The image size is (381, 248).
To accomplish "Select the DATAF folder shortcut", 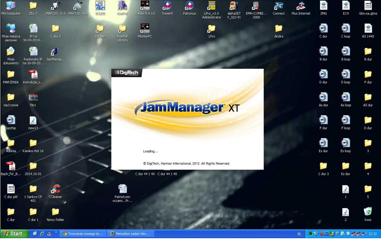I will (x=100, y=31).
